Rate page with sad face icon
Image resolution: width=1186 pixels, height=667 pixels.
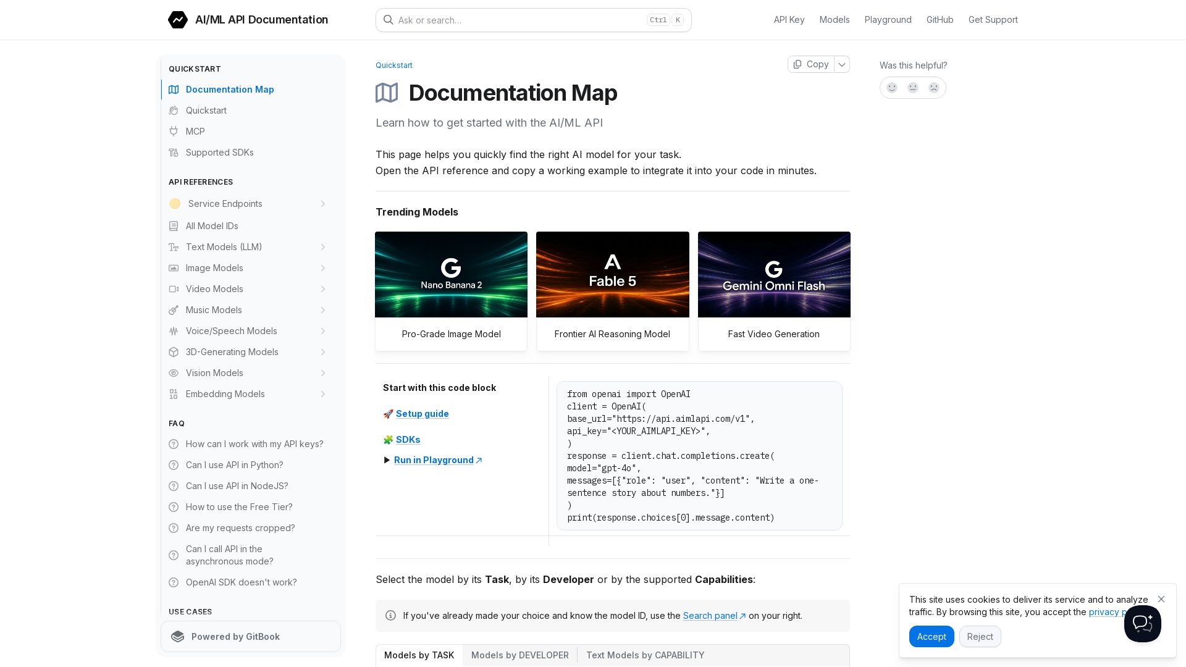pyautogui.click(x=934, y=88)
